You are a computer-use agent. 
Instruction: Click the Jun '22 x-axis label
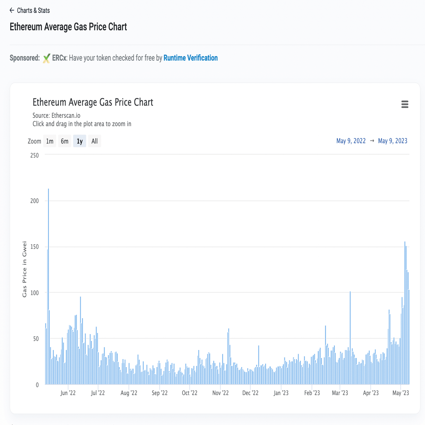(68, 393)
